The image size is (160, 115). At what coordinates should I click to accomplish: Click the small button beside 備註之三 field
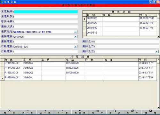156,52
